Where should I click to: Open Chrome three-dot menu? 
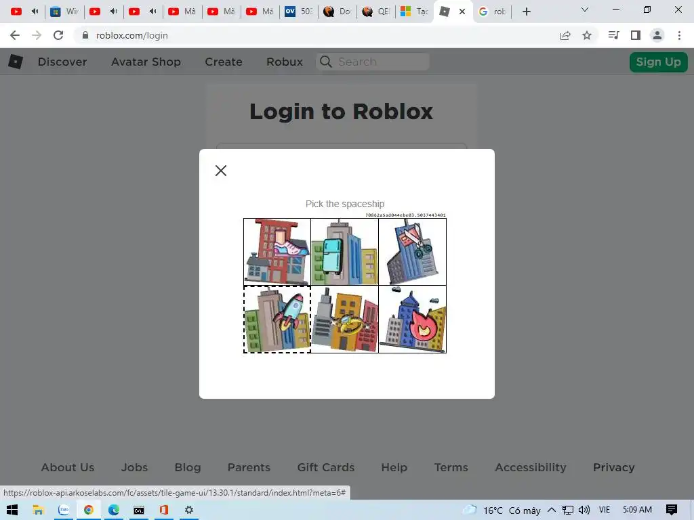coord(679,35)
